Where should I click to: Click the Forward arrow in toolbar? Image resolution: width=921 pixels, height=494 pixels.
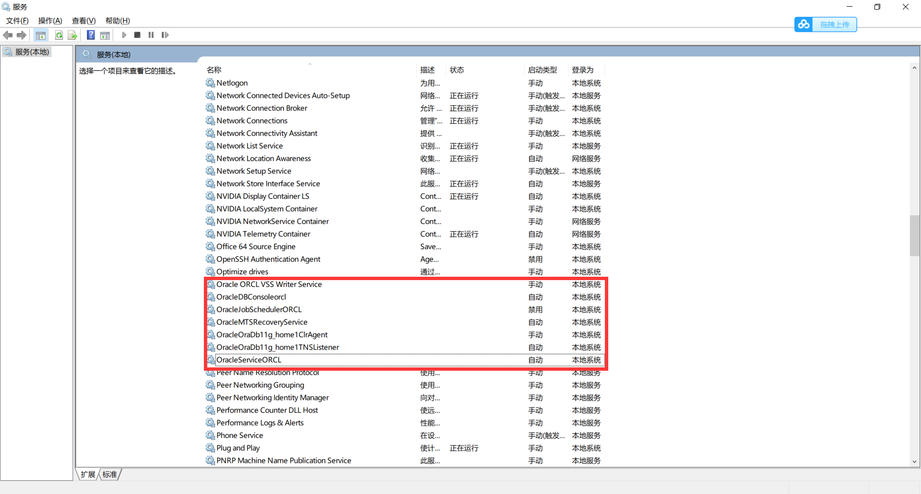(x=21, y=35)
